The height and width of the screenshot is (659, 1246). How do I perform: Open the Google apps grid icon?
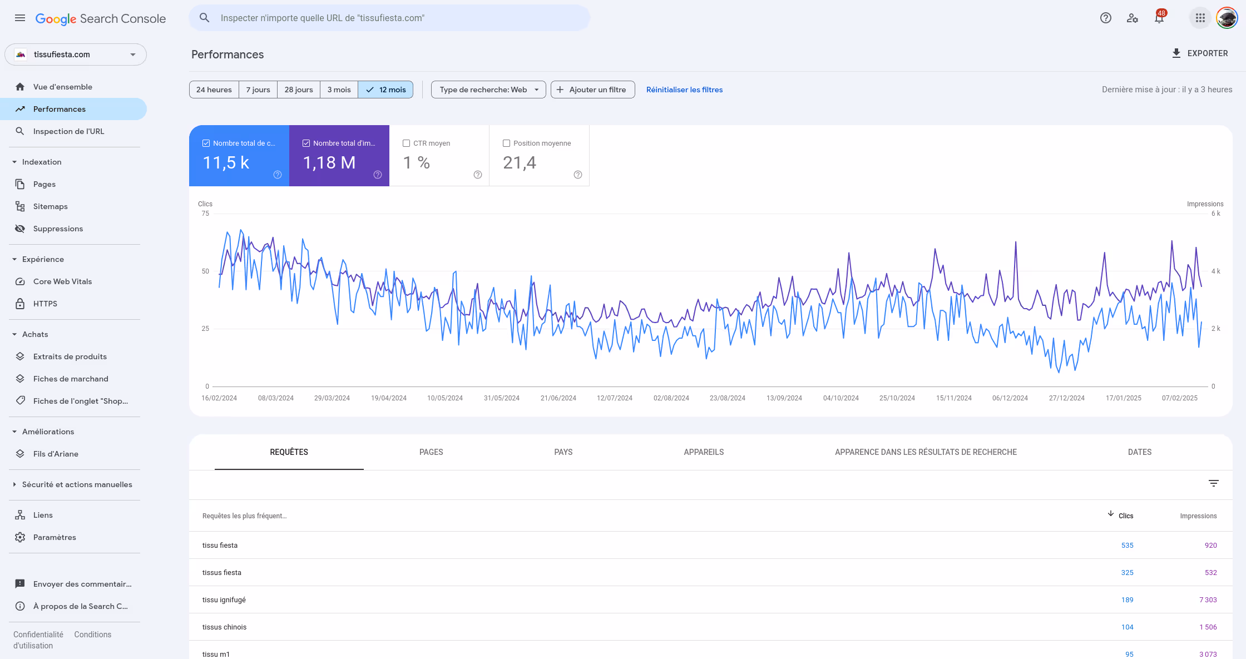tap(1200, 18)
